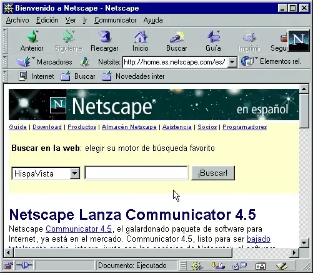Screen dimensions: 313x273
Task: Click the vertical scrollbar down arrow
Action: (x=304, y=243)
